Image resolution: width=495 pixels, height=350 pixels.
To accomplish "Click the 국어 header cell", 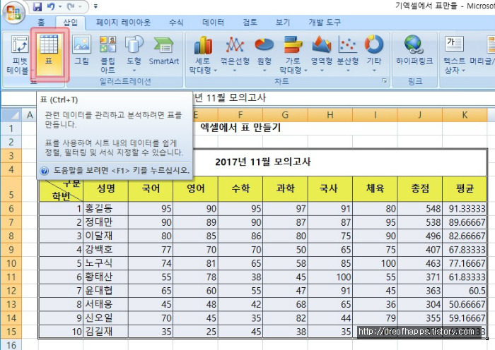I will [151, 188].
